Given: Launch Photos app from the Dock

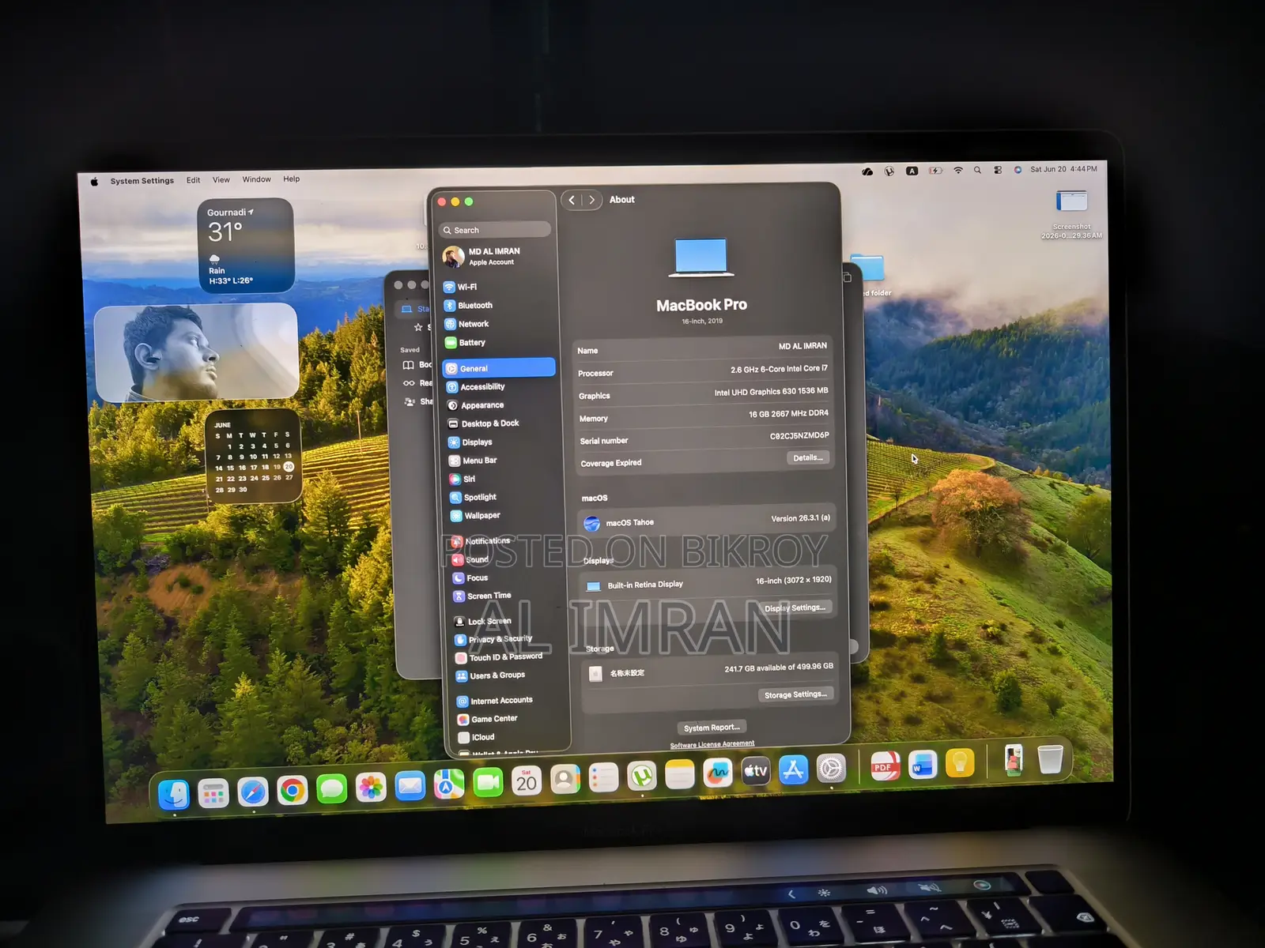Looking at the screenshot, I should pos(371,788).
